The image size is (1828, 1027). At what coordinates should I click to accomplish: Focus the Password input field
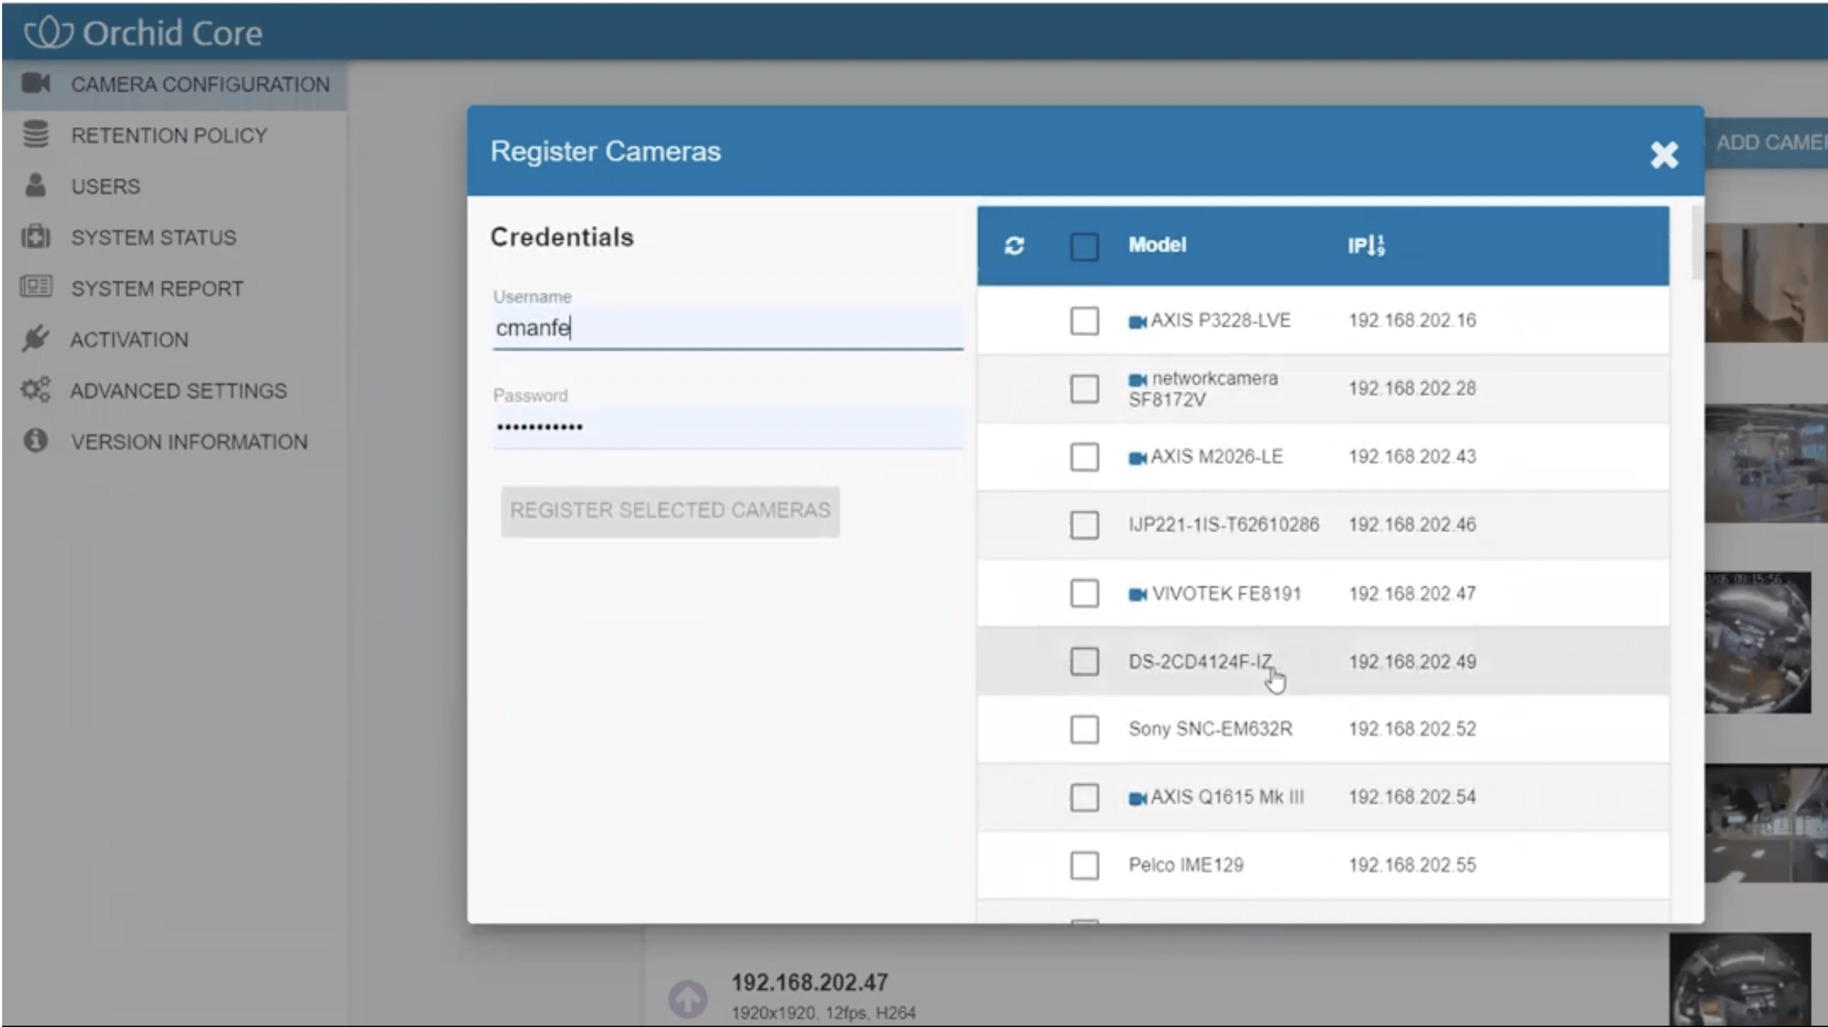tap(727, 427)
